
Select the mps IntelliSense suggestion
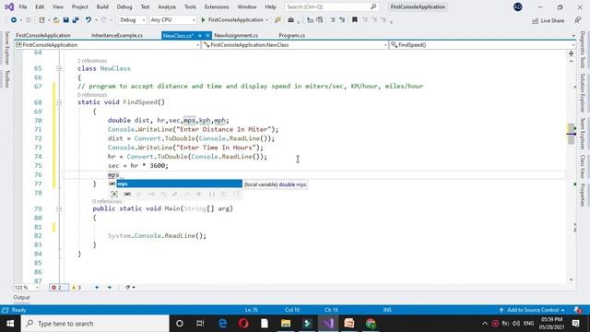[x=179, y=184]
